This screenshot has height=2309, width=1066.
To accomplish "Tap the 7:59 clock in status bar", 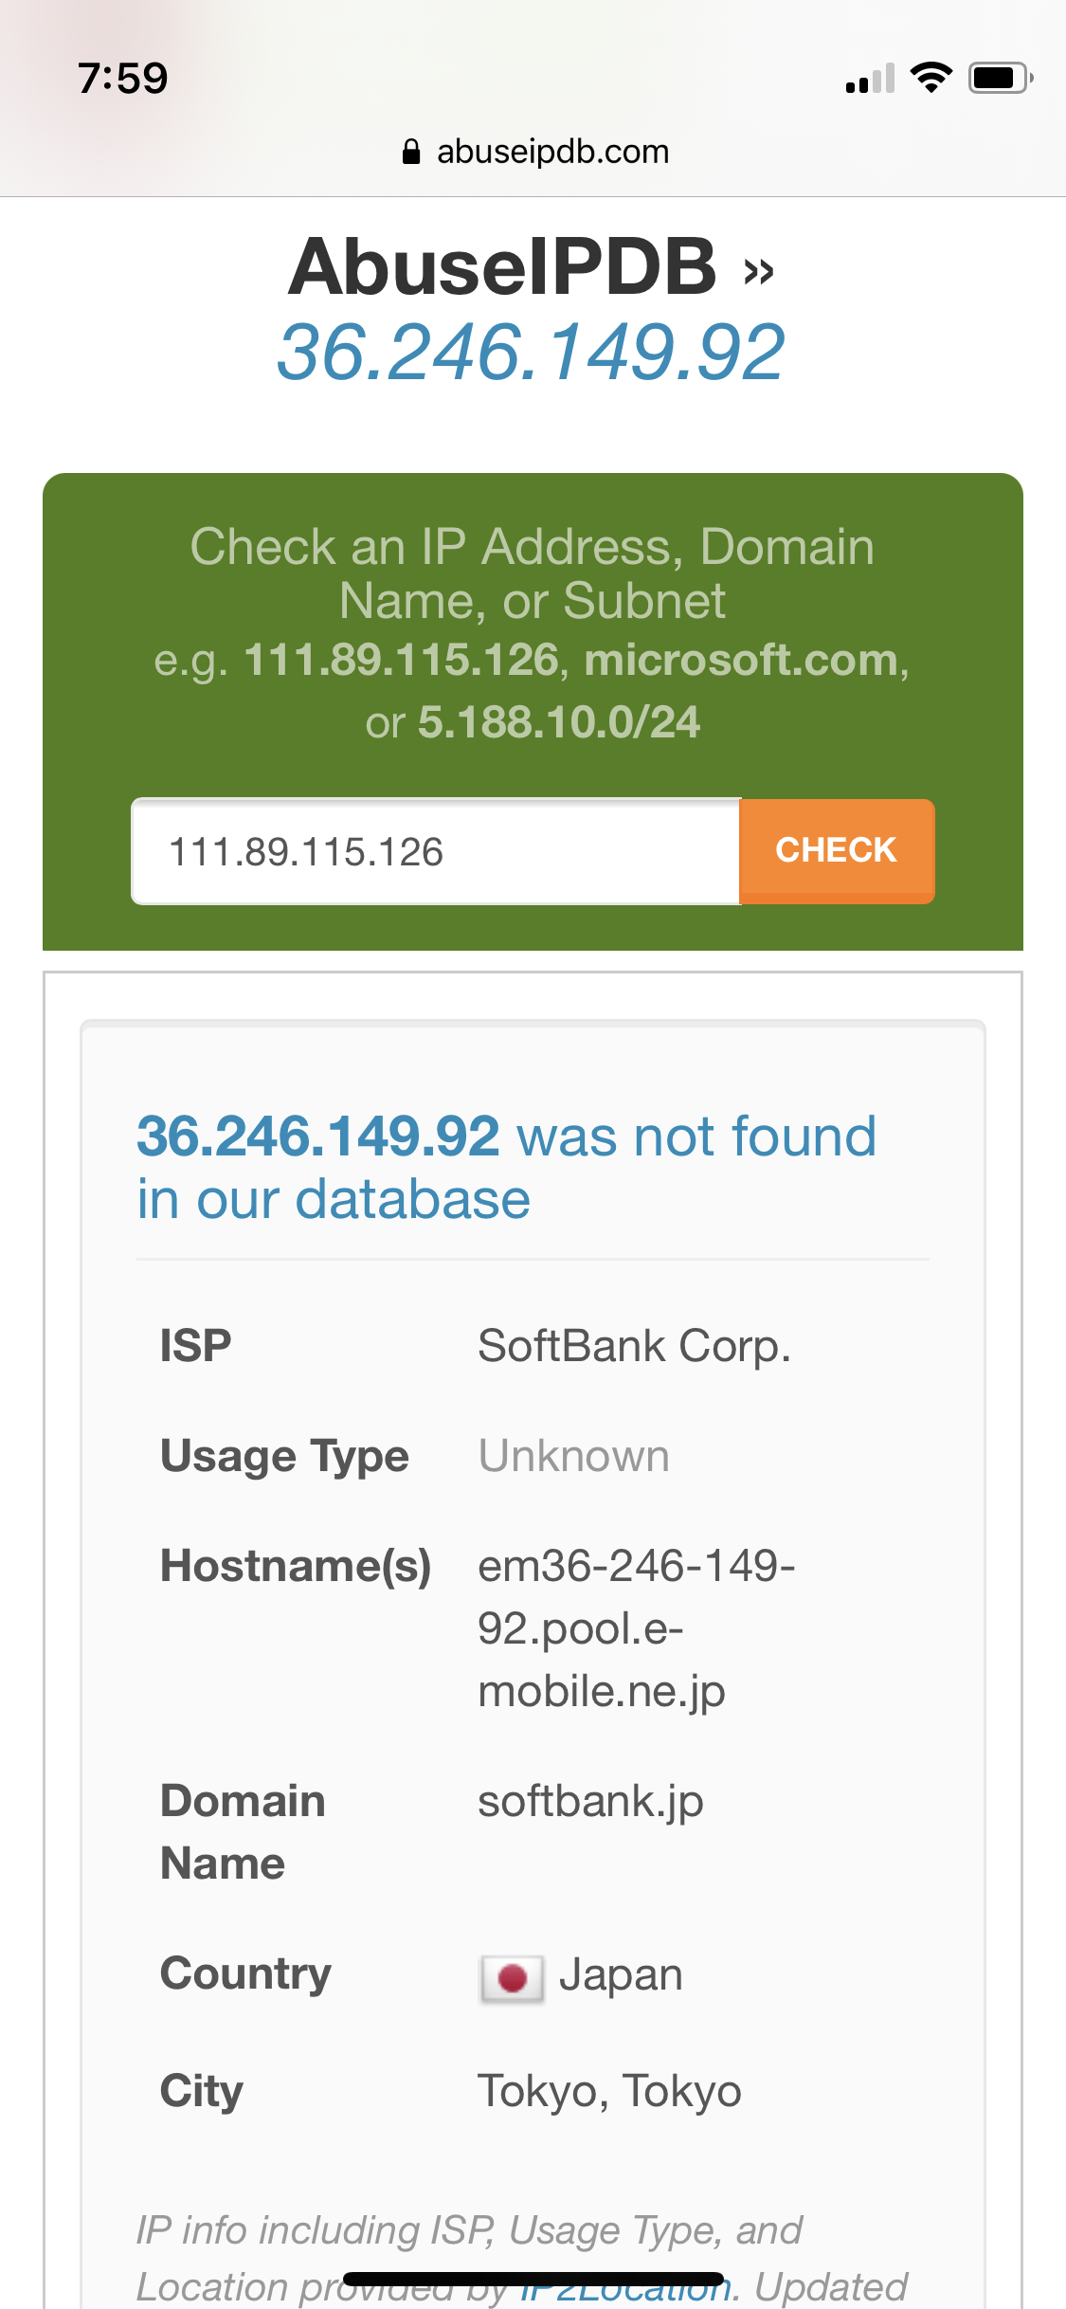I will 123,78.
